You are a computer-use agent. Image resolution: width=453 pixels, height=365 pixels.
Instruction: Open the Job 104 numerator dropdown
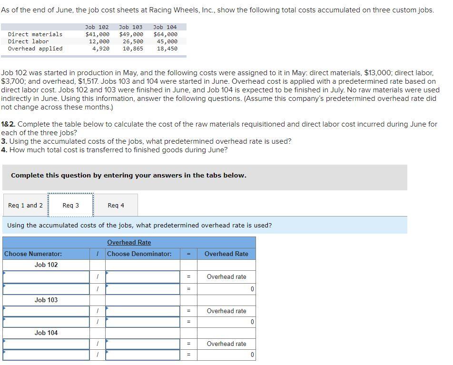(45, 344)
